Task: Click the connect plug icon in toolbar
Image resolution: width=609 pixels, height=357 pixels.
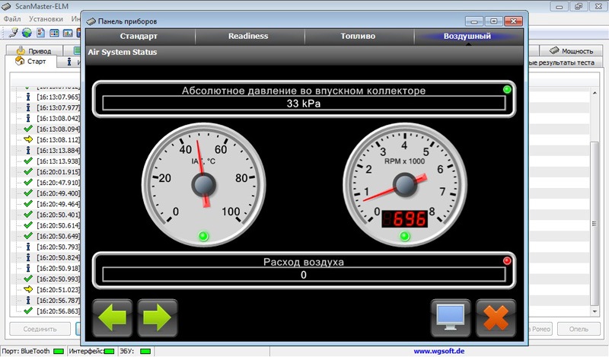Action: tap(13, 33)
